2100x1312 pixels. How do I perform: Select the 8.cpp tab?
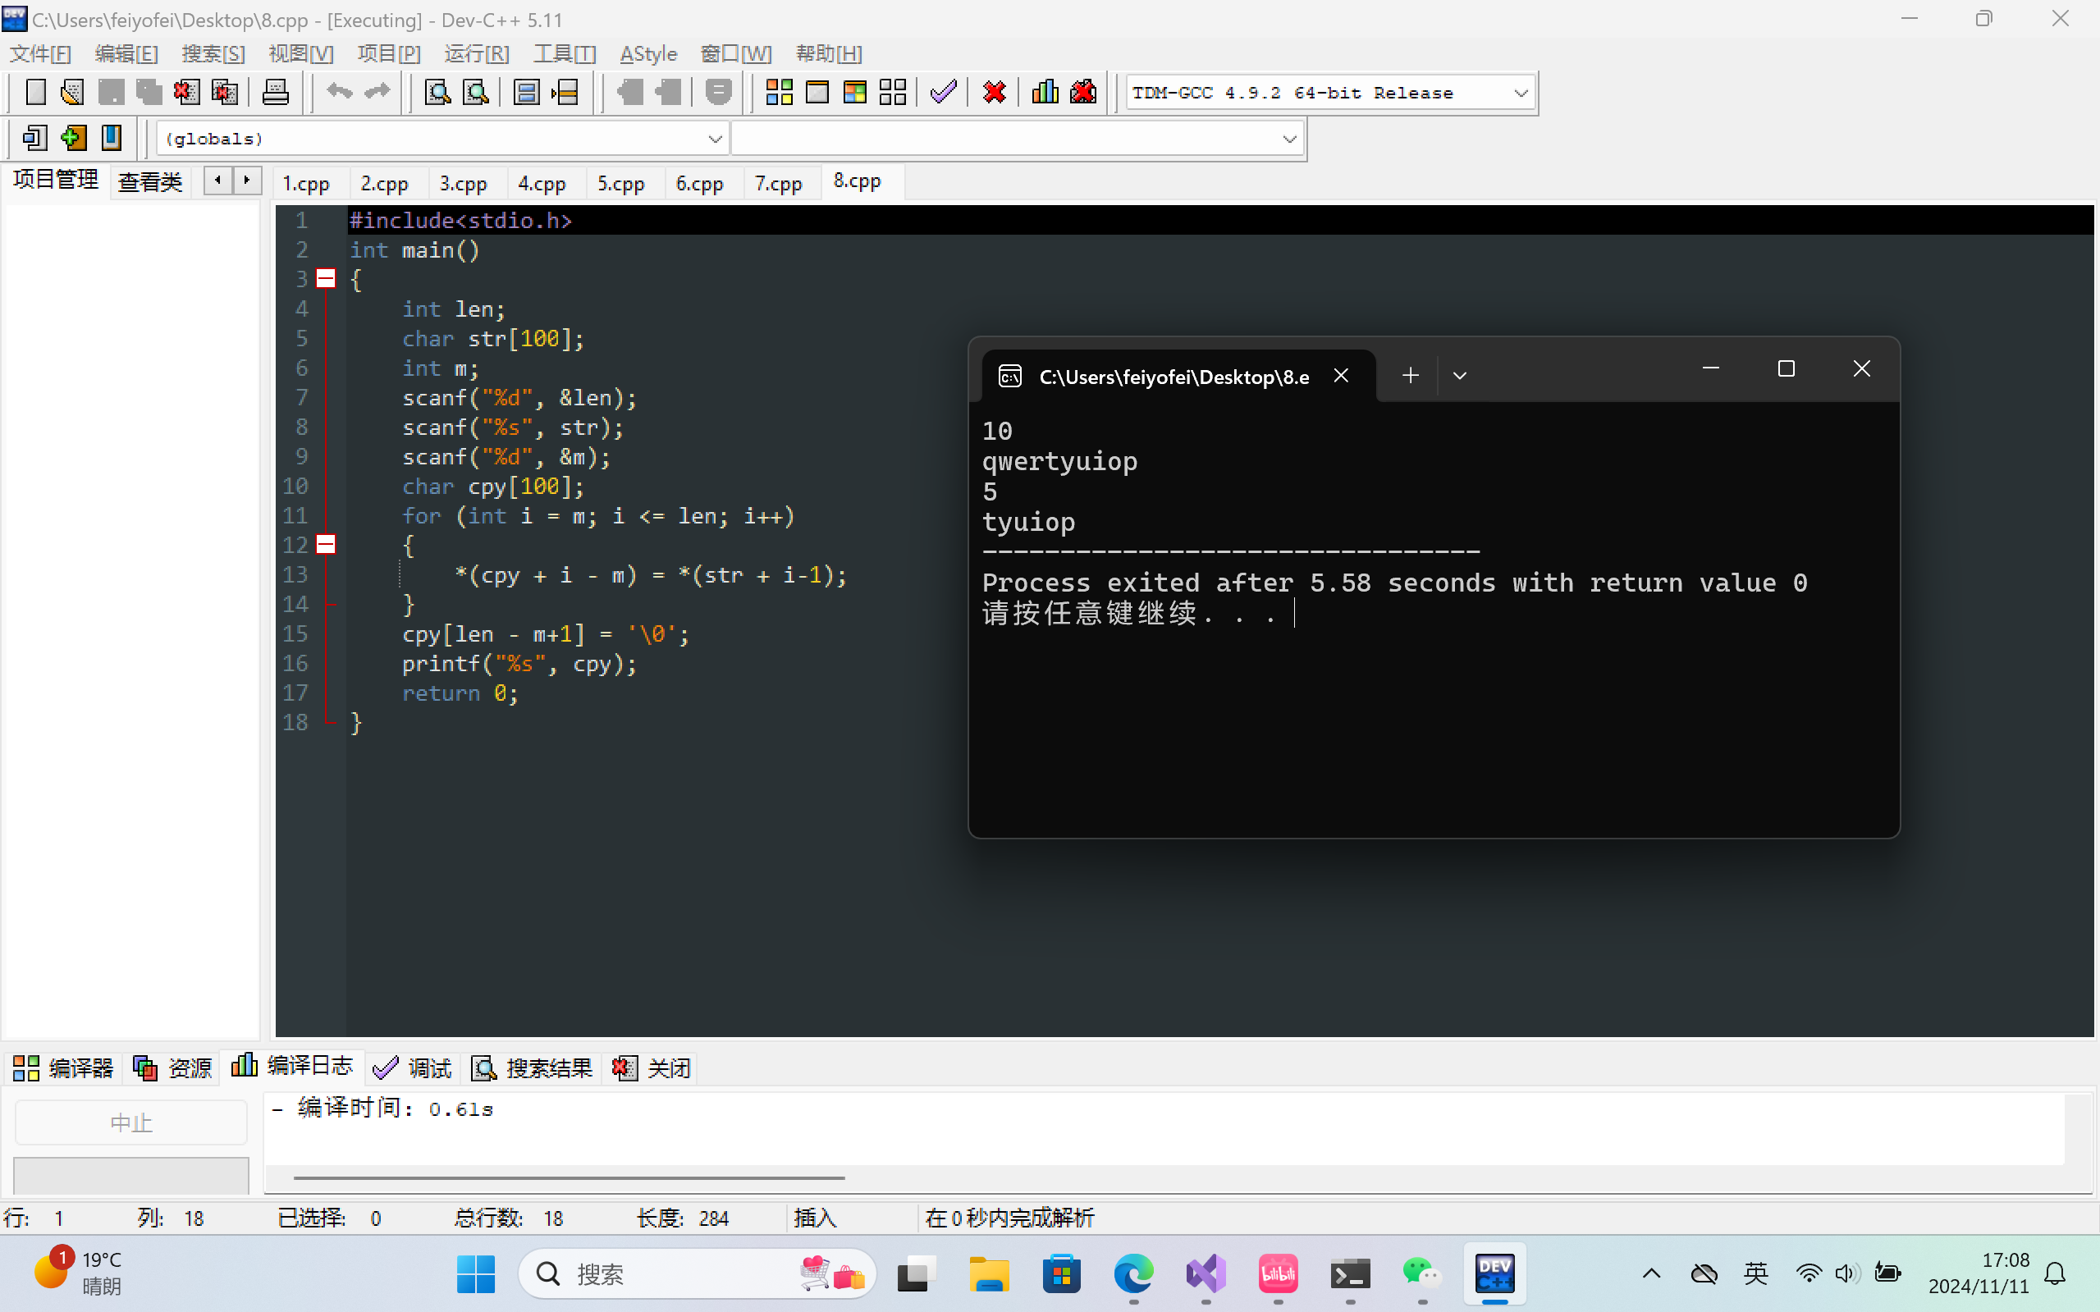pos(858,181)
